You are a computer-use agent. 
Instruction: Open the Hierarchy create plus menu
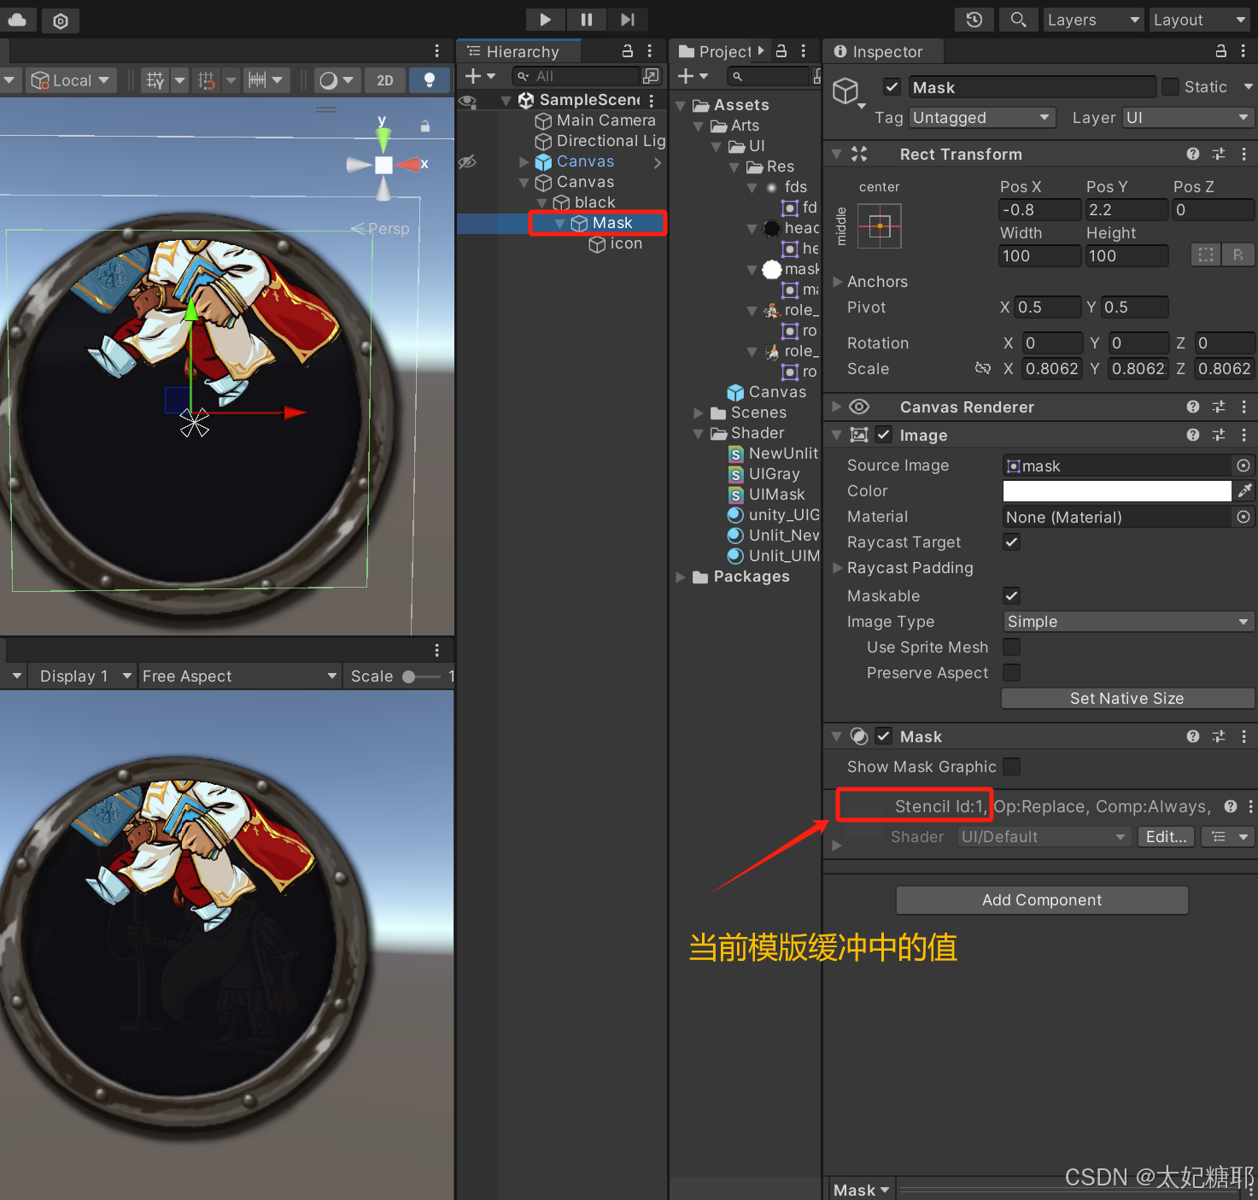click(480, 77)
